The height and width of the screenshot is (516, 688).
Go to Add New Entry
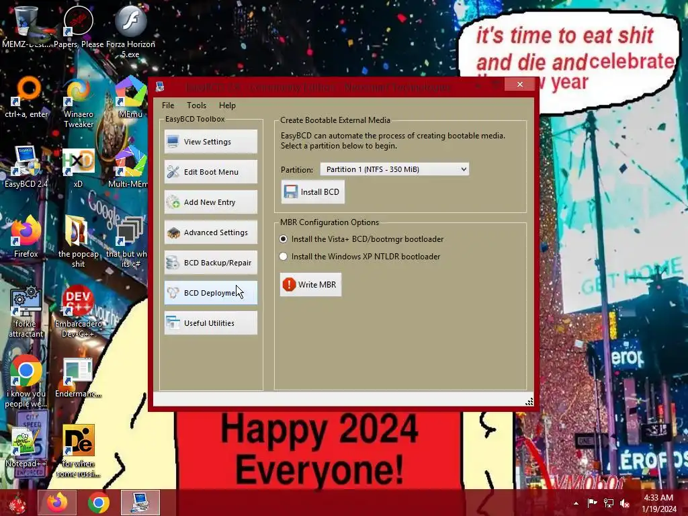click(x=210, y=202)
